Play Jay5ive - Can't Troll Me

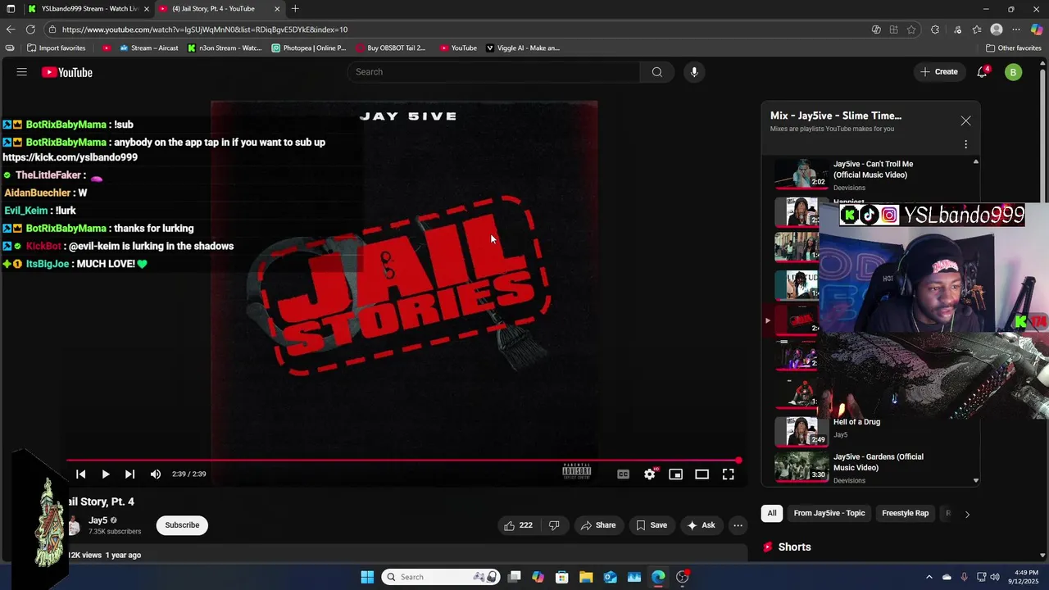(x=873, y=175)
